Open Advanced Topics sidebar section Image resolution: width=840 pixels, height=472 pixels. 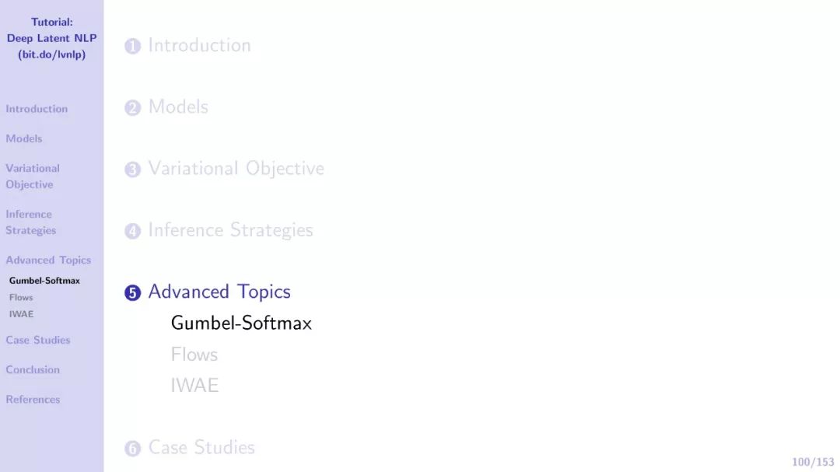[x=48, y=260]
